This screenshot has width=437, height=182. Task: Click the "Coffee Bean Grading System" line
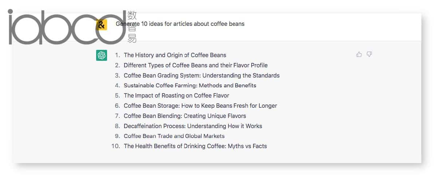202,76
